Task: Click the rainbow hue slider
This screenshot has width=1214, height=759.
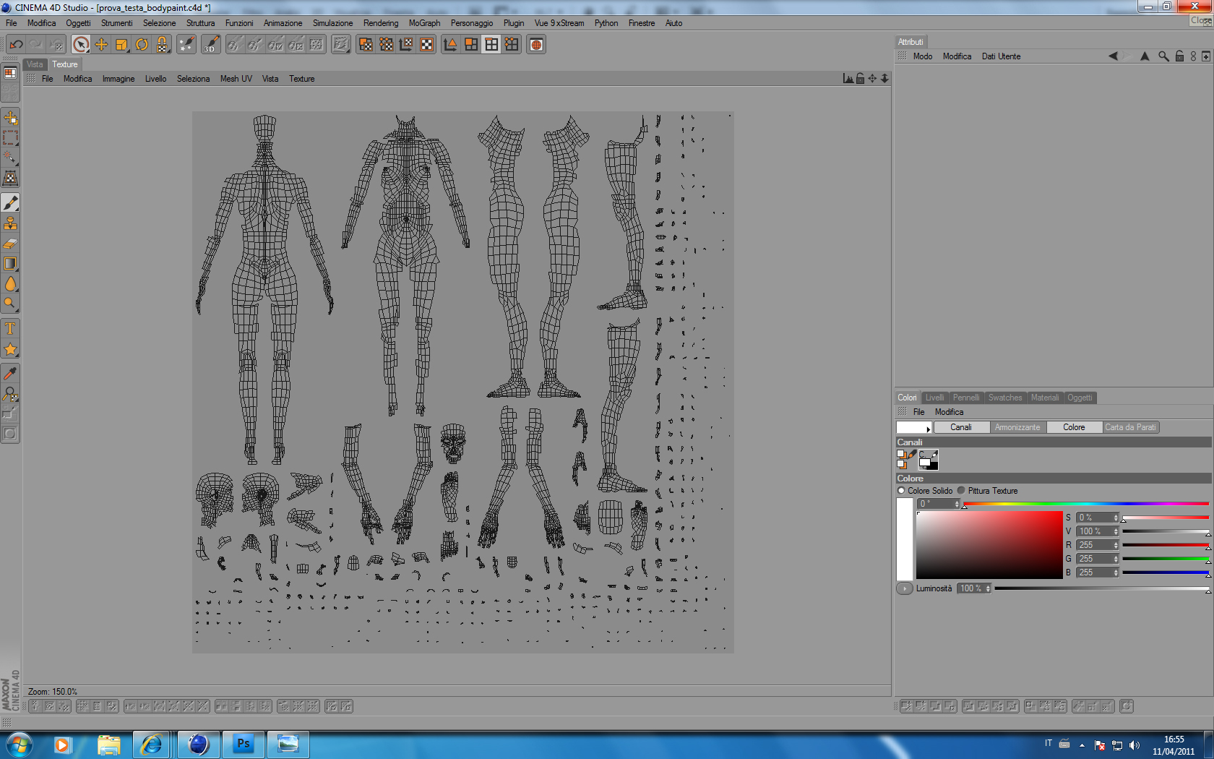Action: pos(1085,504)
